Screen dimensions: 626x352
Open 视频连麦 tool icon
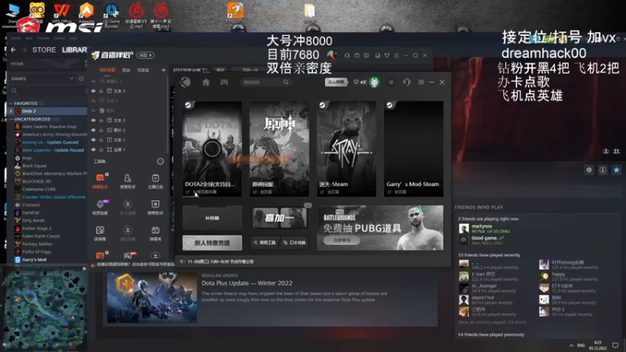tap(100, 207)
